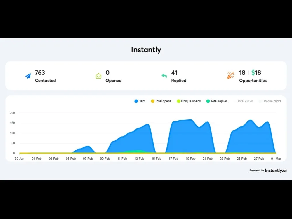
Task: Click the blue paper plane Contacted icon
Action: pyautogui.click(x=28, y=76)
